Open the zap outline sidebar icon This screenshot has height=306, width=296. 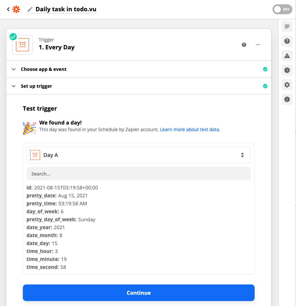tap(287, 26)
